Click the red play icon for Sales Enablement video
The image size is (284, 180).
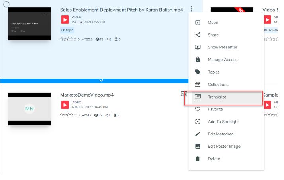coord(65,19)
